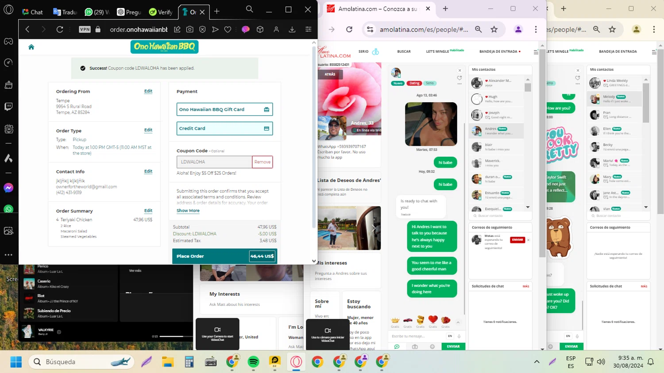Expand Show More order terms
Viewport: 664px width, 373px height.
click(188, 211)
